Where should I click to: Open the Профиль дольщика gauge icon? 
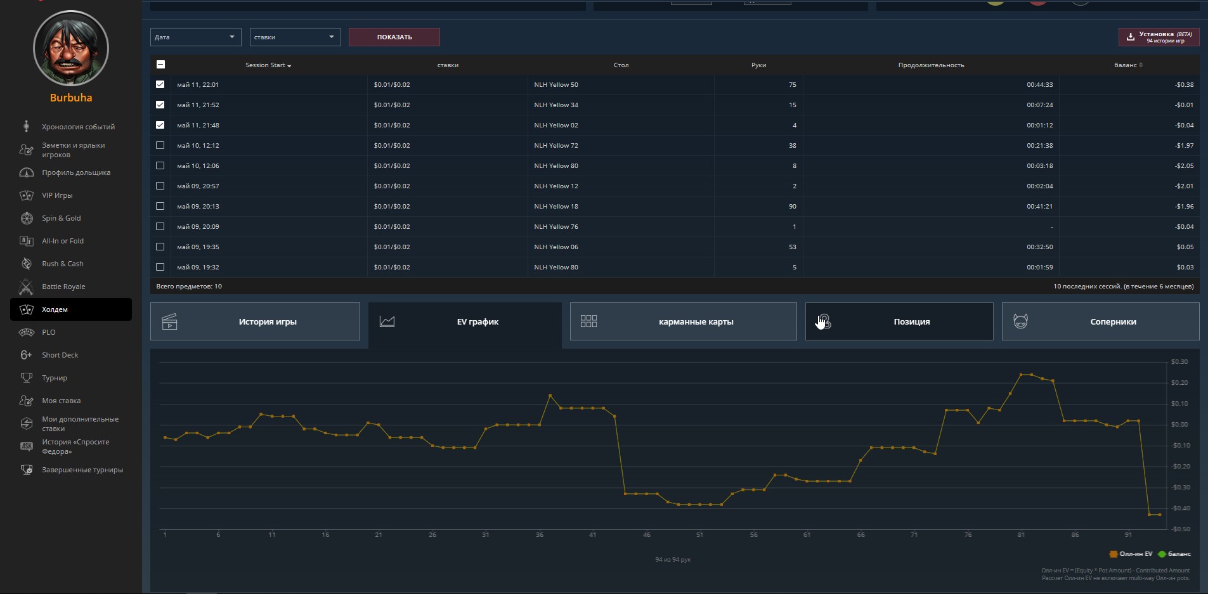point(26,172)
